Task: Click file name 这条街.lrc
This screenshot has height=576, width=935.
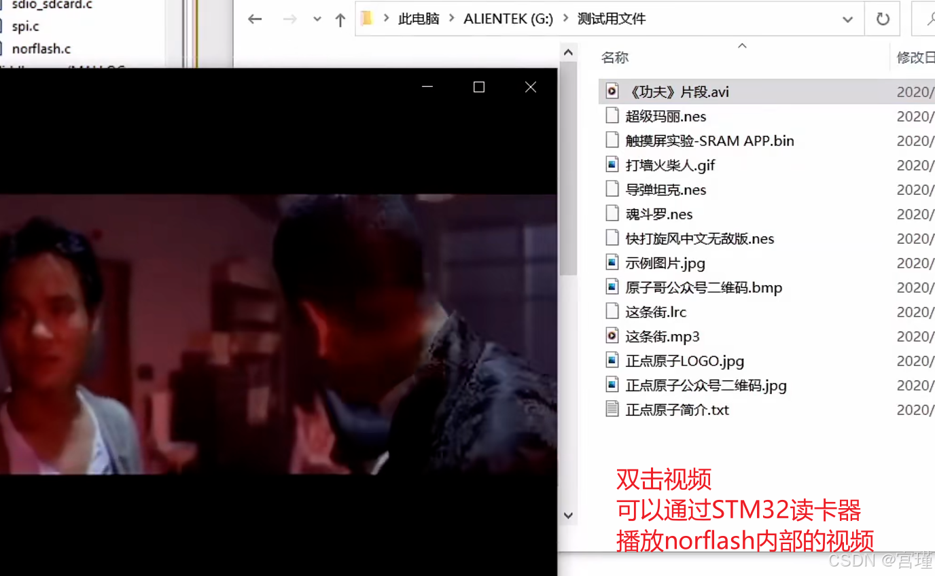Action: (656, 312)
